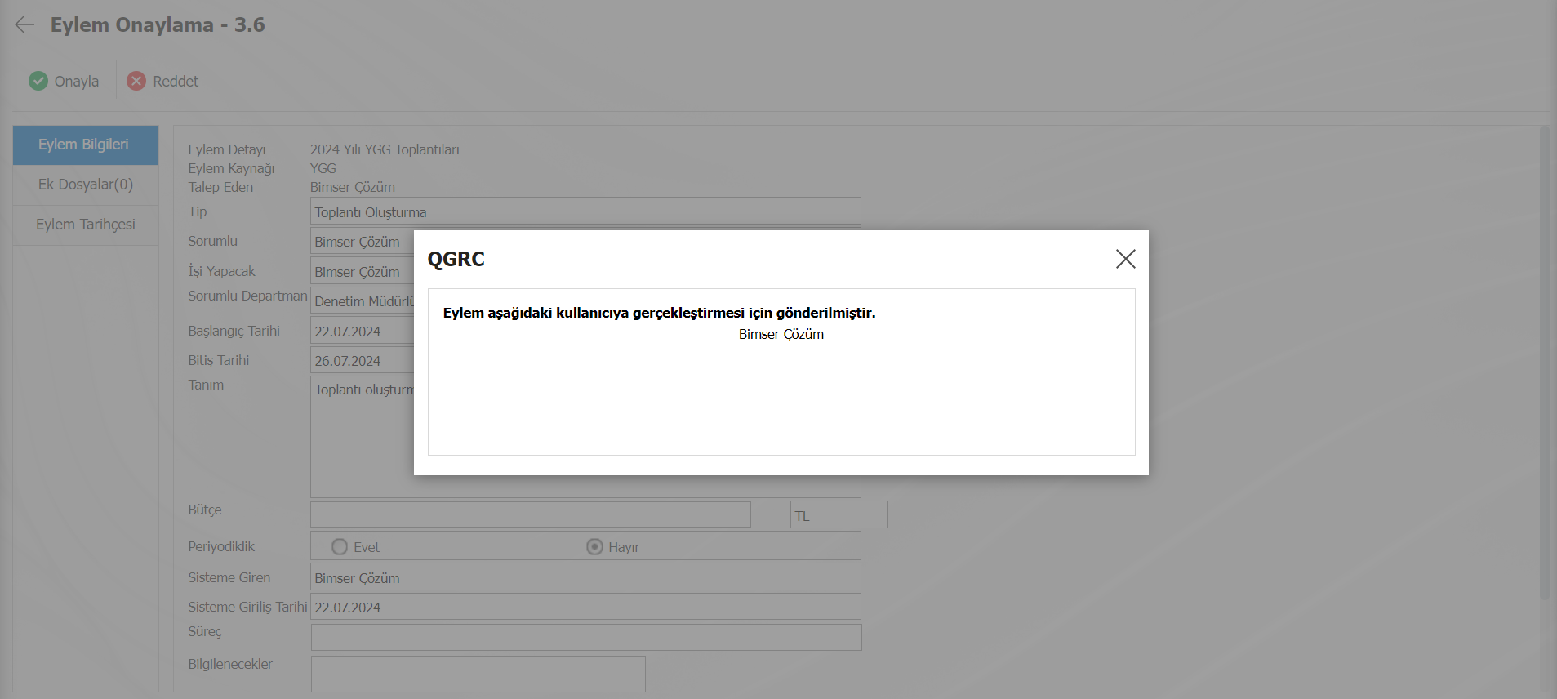Click the Bütçe input field
The height and width of the screenshot is (699, 1557).
(530, 514)
